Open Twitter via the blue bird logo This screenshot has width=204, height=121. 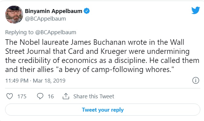coord(196,11)
